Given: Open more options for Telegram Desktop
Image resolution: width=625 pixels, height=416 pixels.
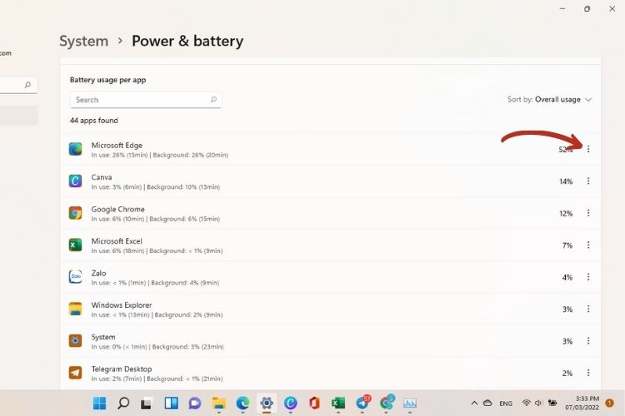Looking at the screenshot, I should tap(588, 373).
